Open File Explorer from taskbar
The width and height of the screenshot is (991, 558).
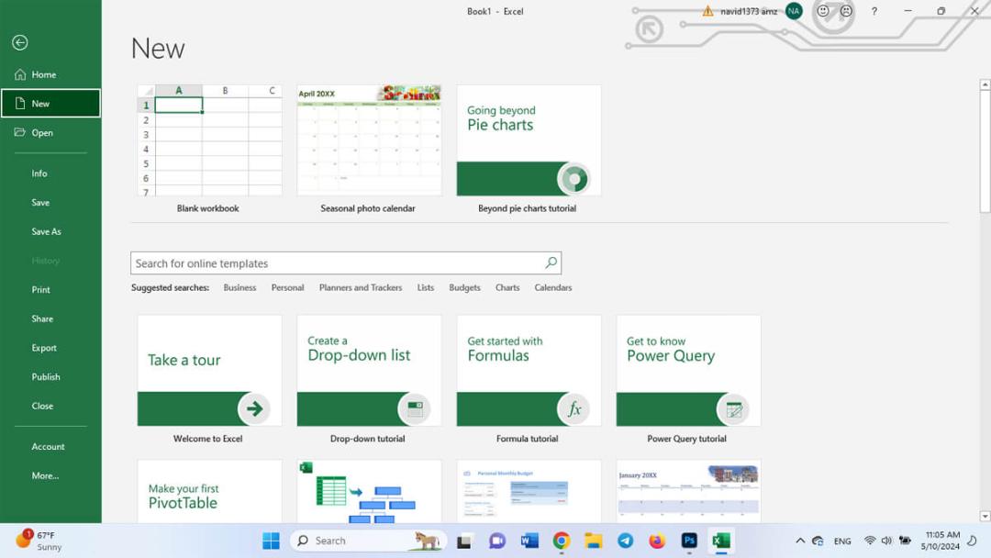tap(593, 541)
